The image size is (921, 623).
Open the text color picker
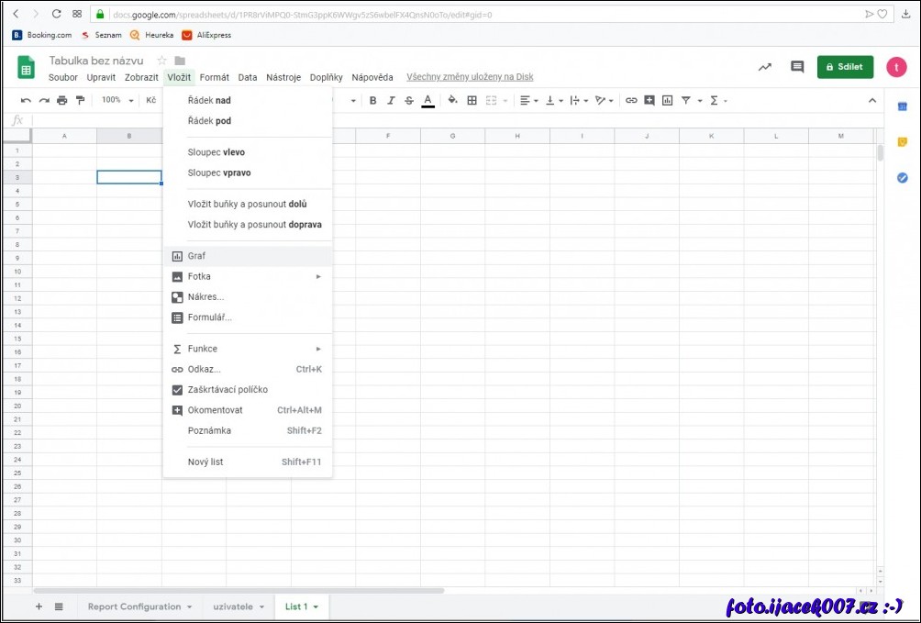point(427,100)
